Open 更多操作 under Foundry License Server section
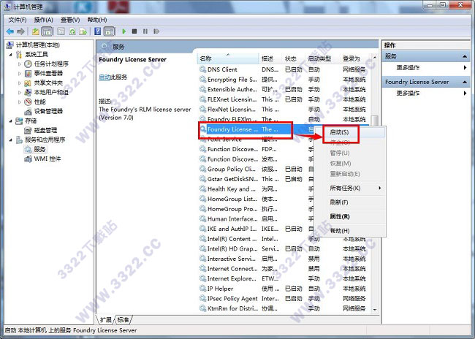This screenshot has width=475, height=339. coord(408,93)
